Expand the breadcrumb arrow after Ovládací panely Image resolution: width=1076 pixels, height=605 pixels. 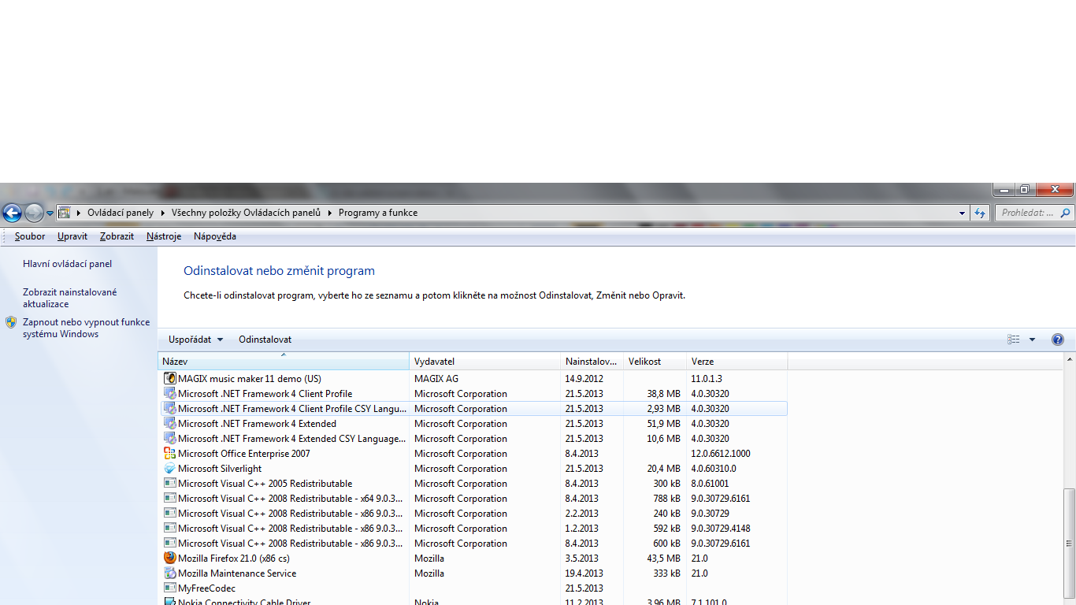click(163, 213)
